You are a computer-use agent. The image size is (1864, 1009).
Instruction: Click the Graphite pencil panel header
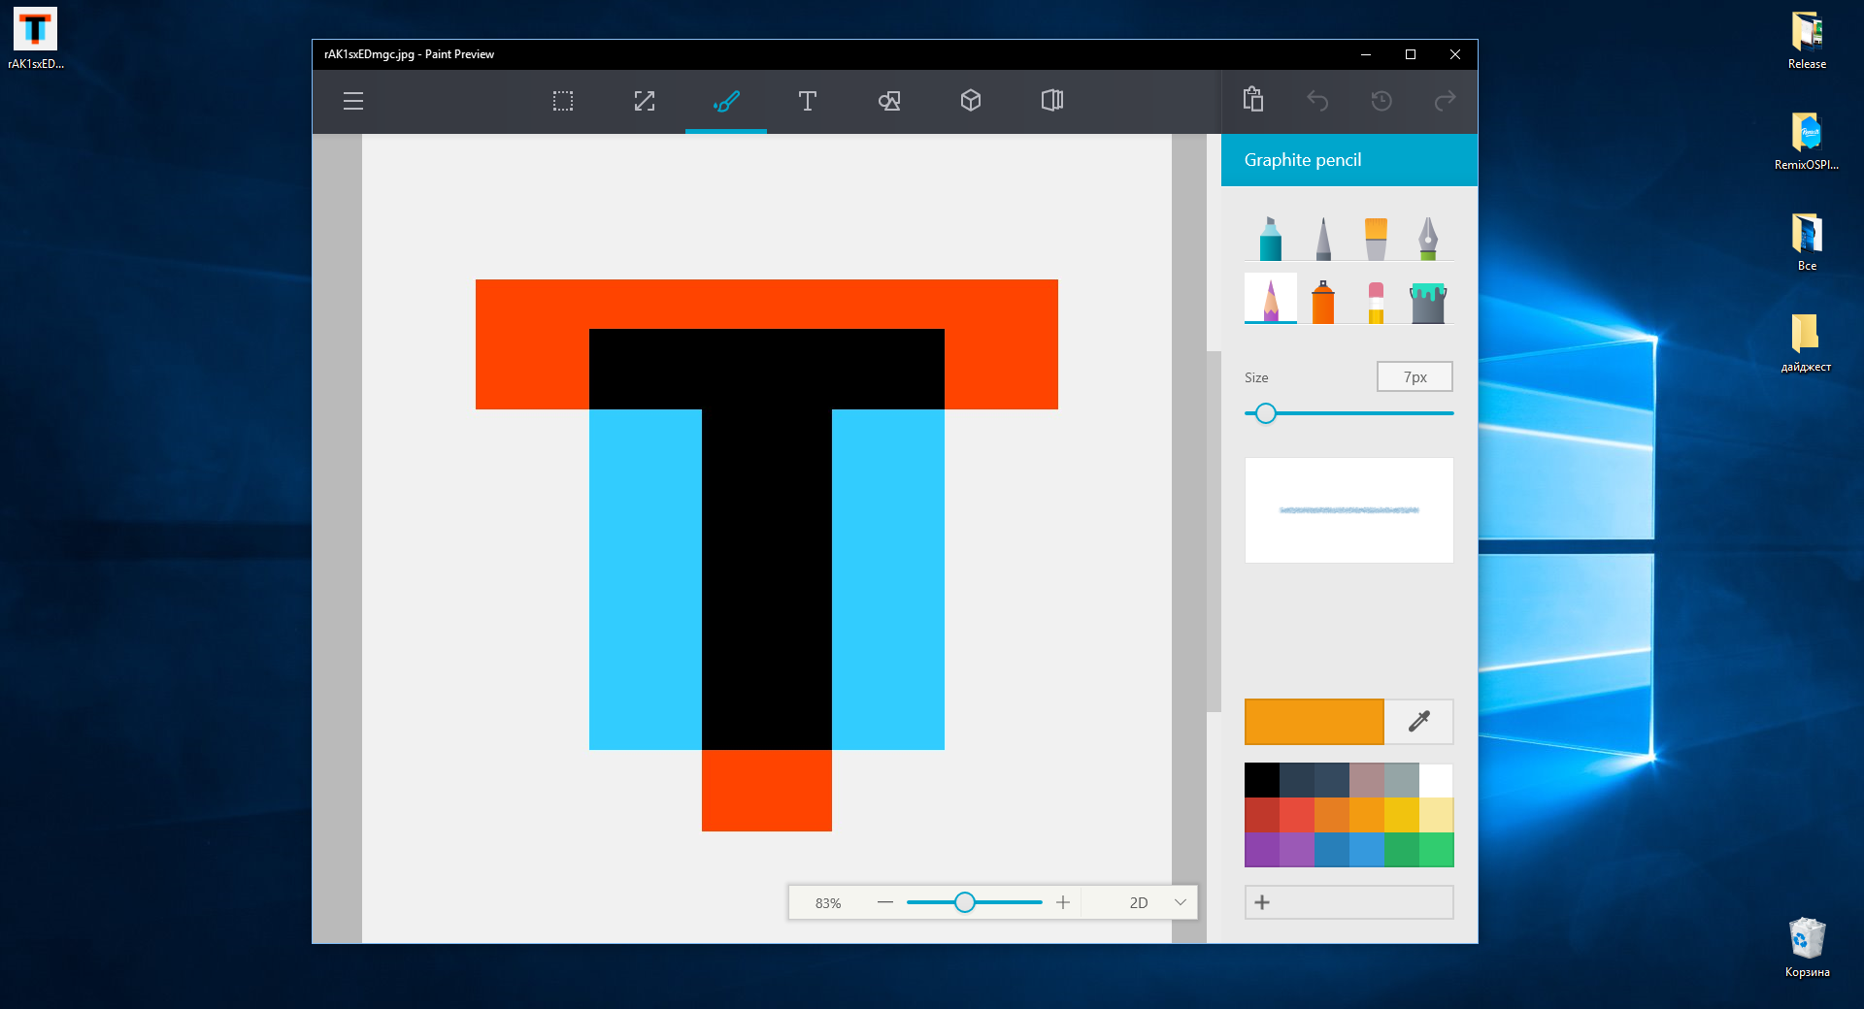pos(1349,160)
